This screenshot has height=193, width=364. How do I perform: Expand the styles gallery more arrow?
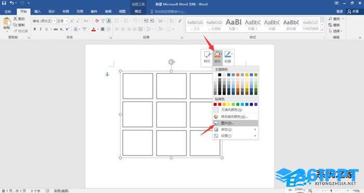[322, 30]
